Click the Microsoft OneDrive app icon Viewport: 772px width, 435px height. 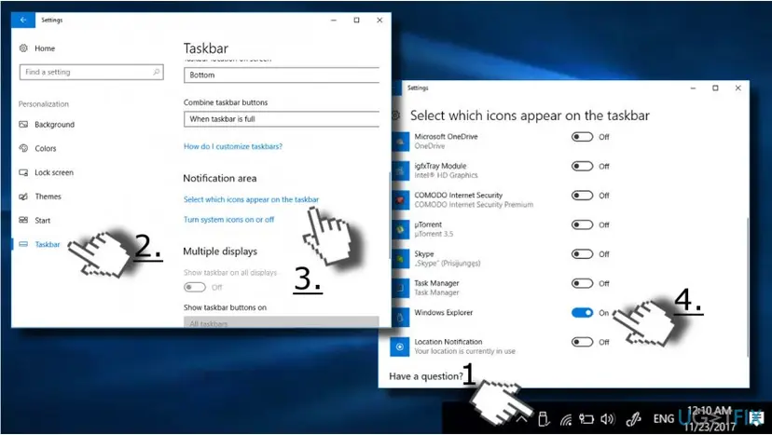(x=400, y=142)
